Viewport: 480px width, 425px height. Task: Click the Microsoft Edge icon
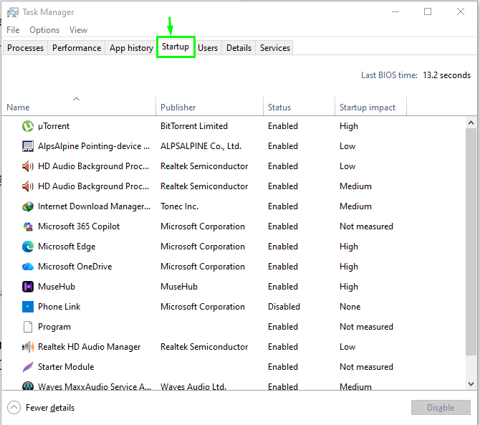(28, 247)
